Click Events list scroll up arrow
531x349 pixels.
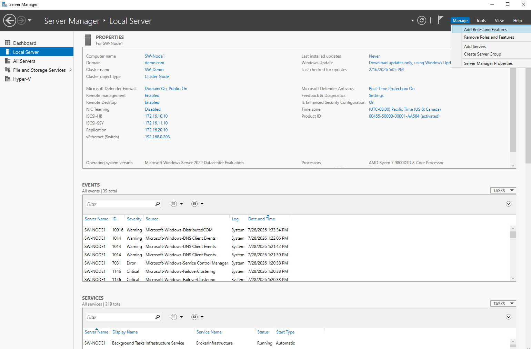pyautogui.click(x=513, y=228)
